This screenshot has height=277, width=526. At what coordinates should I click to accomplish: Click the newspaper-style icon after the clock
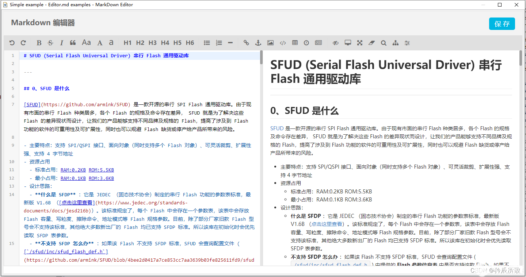click(318, 43)
